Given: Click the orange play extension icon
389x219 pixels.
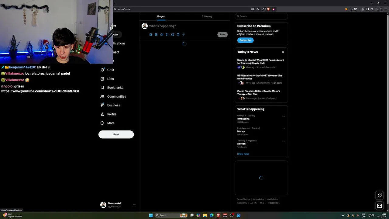Looking at the screenshot, I should tap(346, 9).
